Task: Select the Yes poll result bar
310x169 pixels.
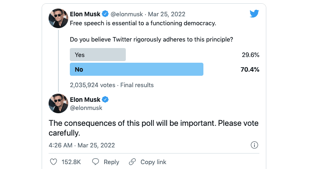Action: pyautogui.click(x=98, y=55)
